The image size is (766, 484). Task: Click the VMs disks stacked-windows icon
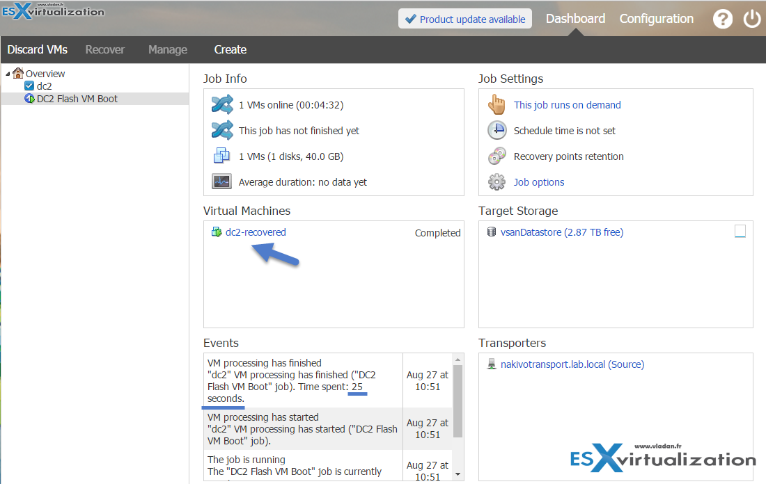221,156
